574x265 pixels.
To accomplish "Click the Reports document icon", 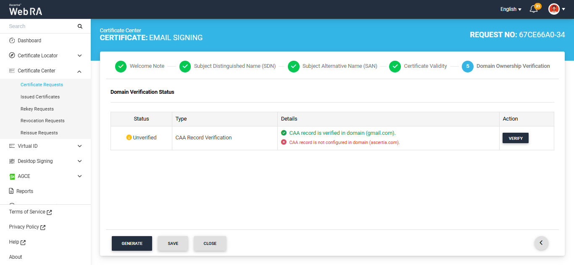I will 12,191.
